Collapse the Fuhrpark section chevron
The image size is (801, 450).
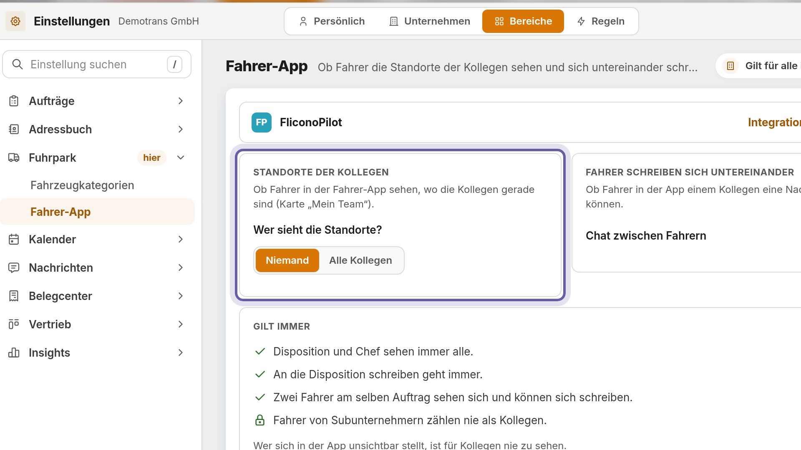coord(181,157)
